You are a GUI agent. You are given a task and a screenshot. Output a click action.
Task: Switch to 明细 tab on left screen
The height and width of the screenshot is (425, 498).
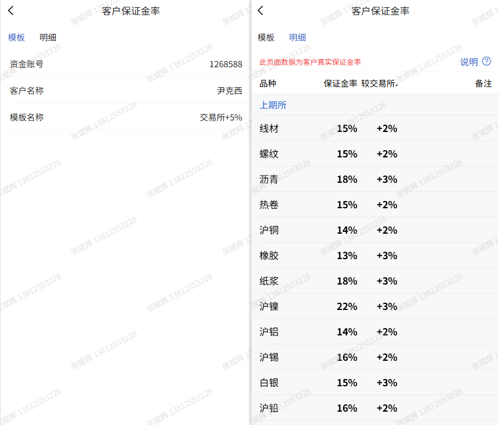[48, 38]
